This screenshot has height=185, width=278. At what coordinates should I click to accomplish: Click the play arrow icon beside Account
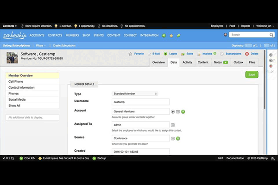(173, 111)
